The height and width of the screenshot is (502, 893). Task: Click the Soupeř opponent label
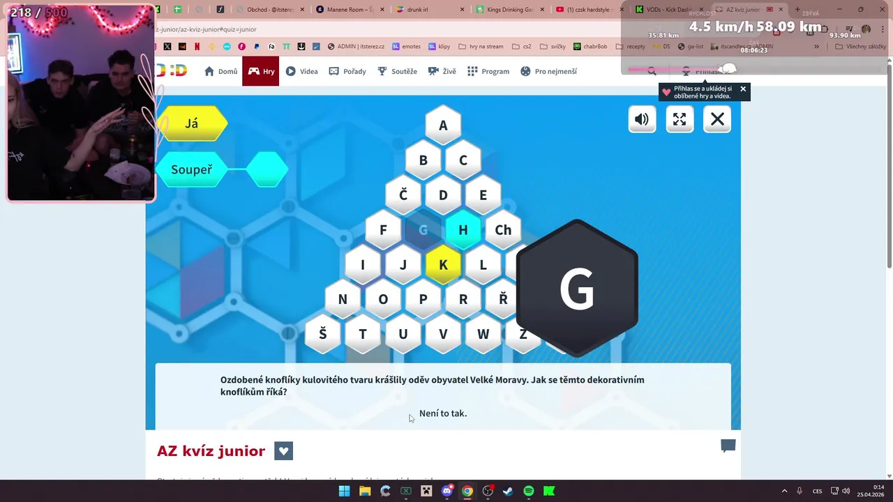click(192, 169)
